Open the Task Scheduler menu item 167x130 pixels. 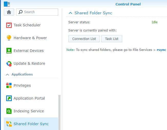pos(27,25)
